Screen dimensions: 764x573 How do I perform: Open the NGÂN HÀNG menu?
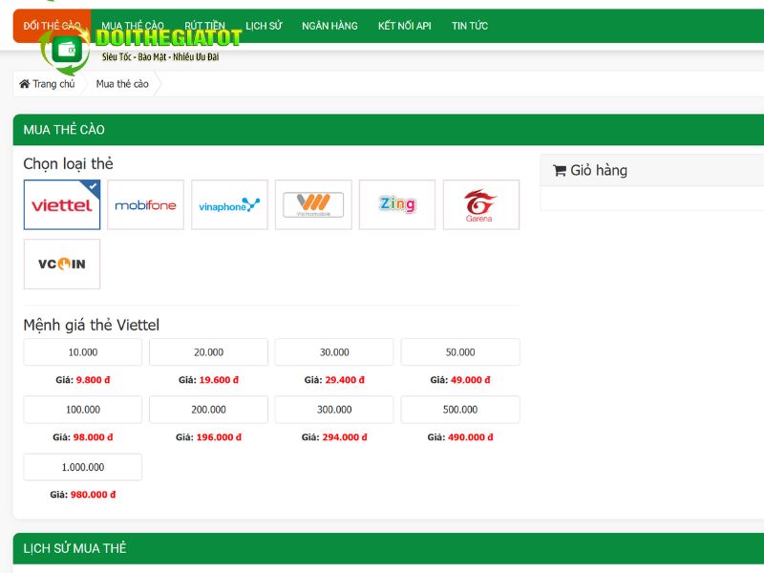click(329, 26)
